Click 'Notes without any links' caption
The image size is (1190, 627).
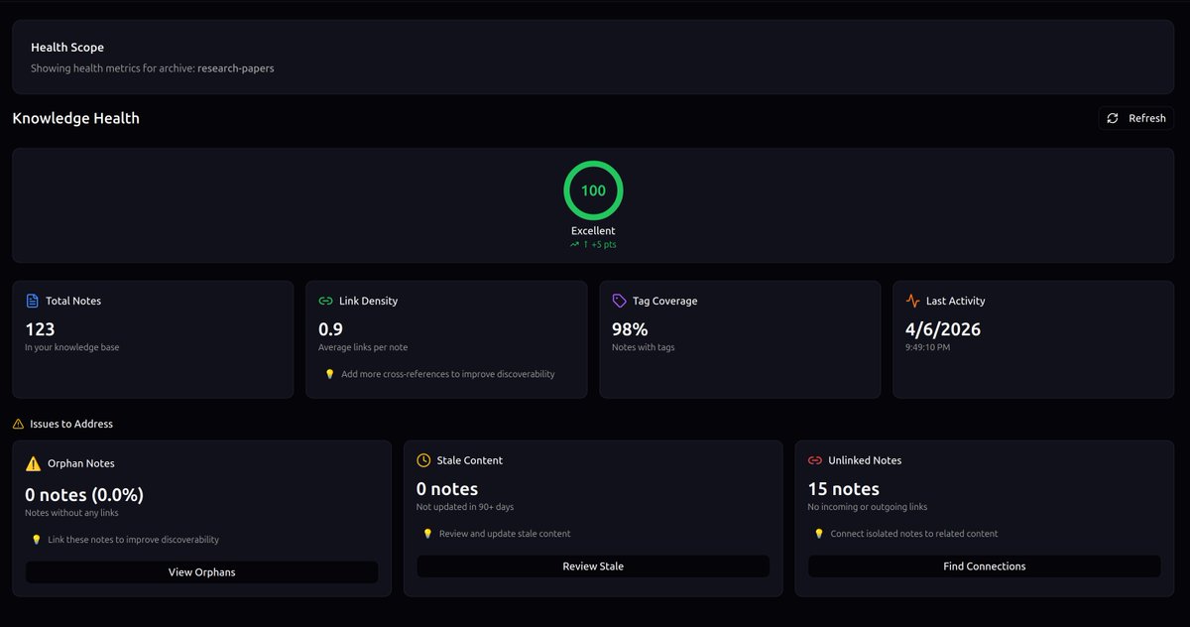pos(71,513)
